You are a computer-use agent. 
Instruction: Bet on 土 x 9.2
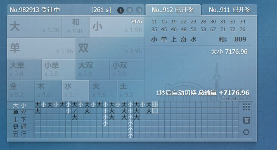(x=130, y=90)
